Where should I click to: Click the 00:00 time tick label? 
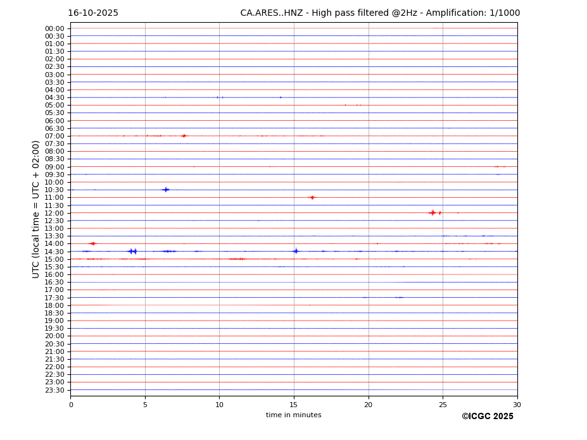[x=54, y=28]
